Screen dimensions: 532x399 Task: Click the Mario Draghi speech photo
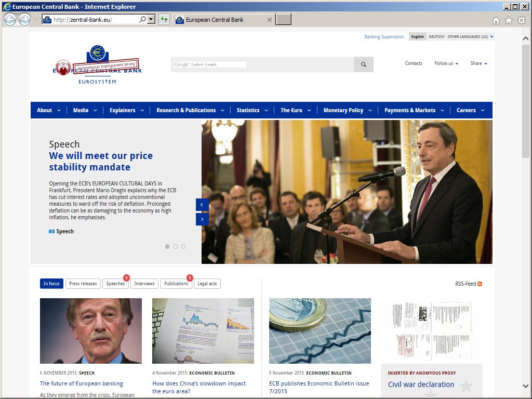click(x=347, y=192)
